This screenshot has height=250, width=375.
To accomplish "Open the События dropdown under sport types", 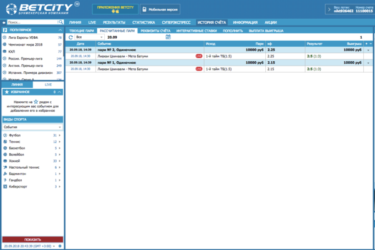I will 32,127.
